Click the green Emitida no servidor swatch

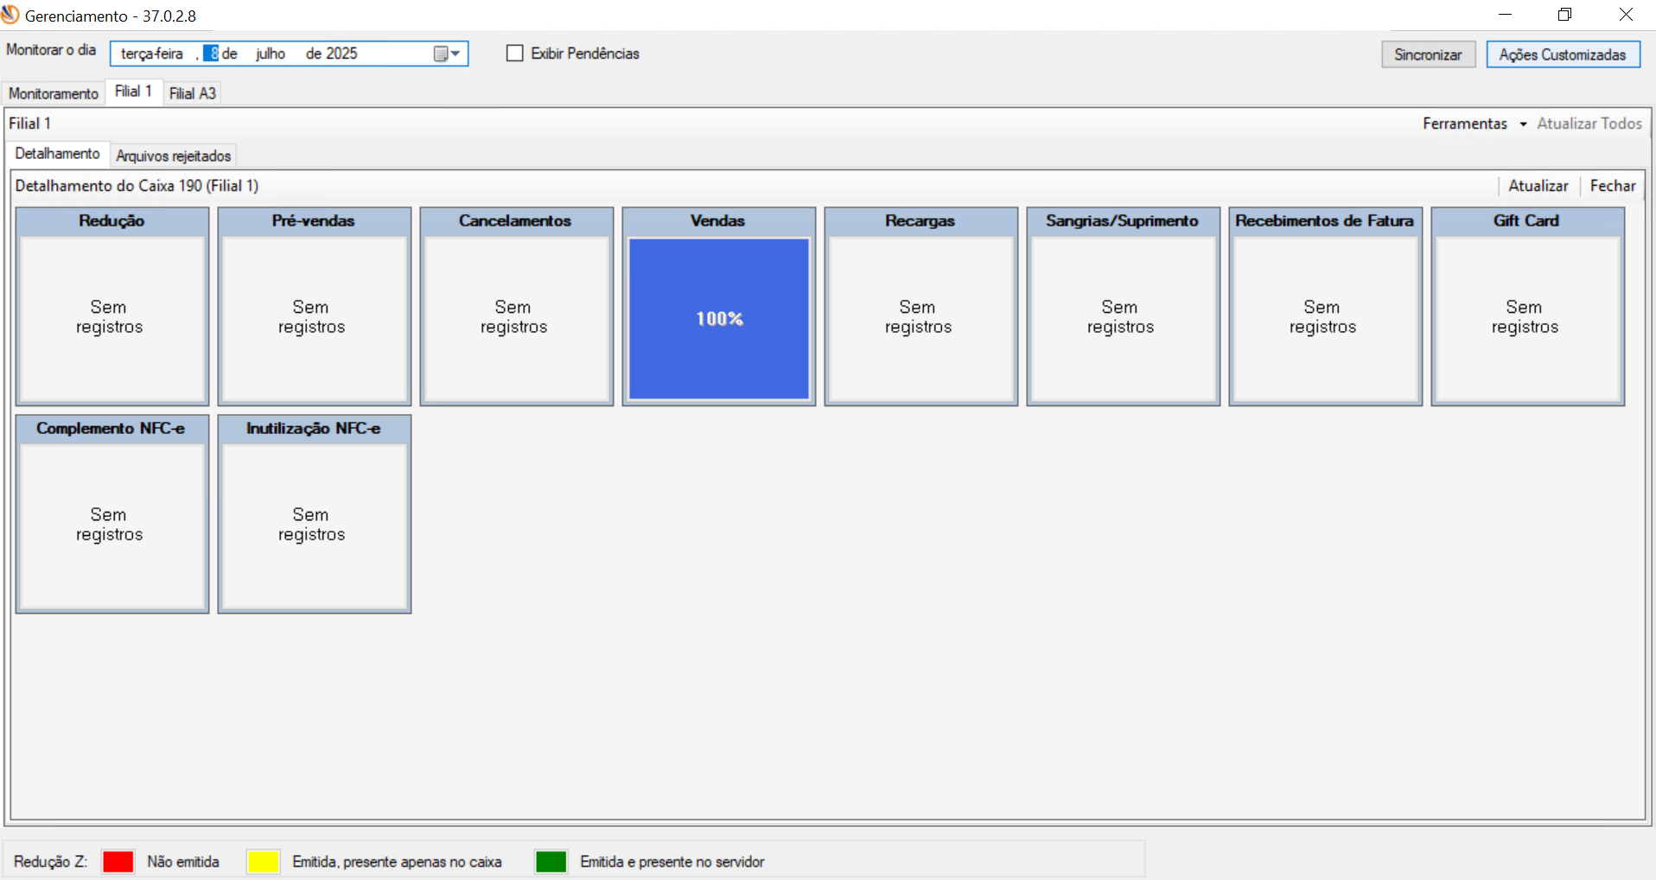551,862
